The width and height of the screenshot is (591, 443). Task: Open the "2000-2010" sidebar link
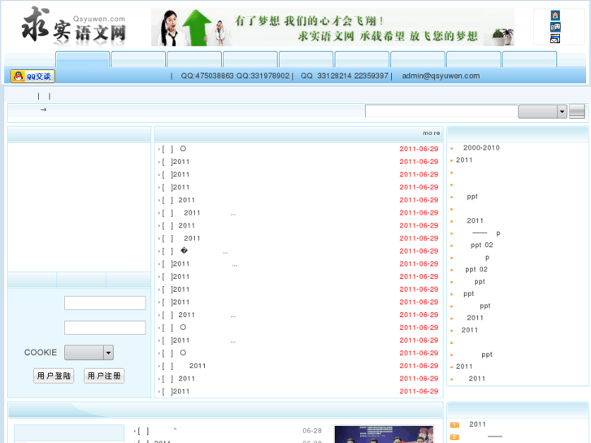[x=481, y=148]
